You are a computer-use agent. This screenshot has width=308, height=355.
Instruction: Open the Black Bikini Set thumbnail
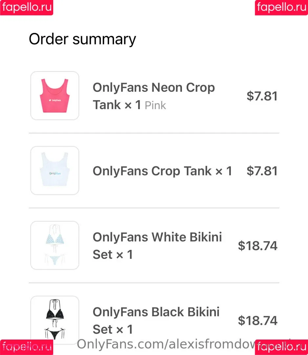pos(55,319)
